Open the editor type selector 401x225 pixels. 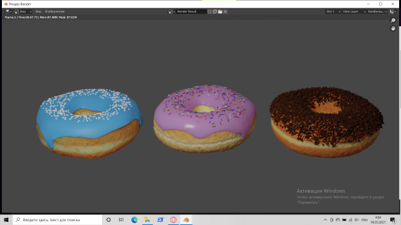click(x=8, y=11)
